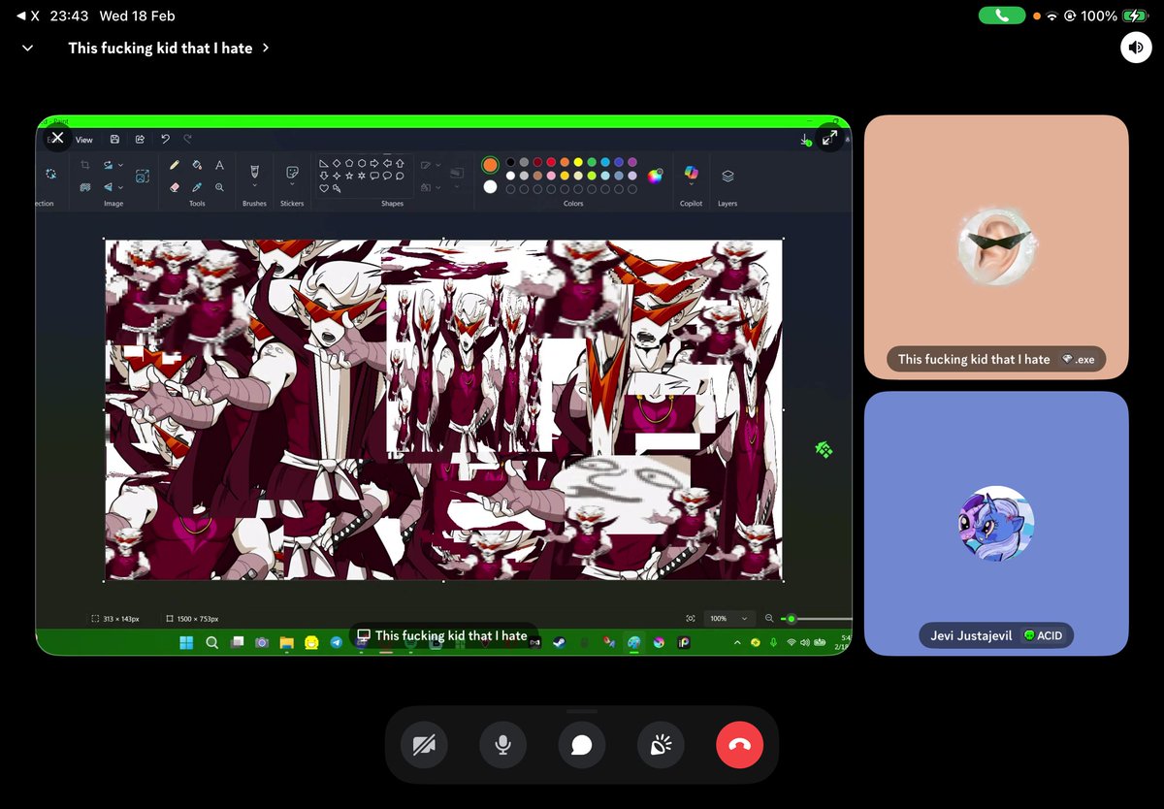Screen dimensions: 1164x809
Task: Click the download arrow icon atop stream
Action: point(805,140)
